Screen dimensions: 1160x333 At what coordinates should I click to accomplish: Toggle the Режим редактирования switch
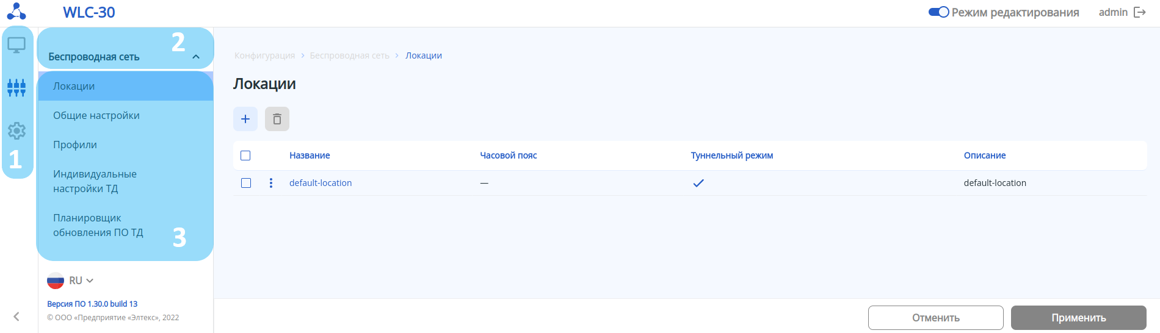tap(938, 12)
